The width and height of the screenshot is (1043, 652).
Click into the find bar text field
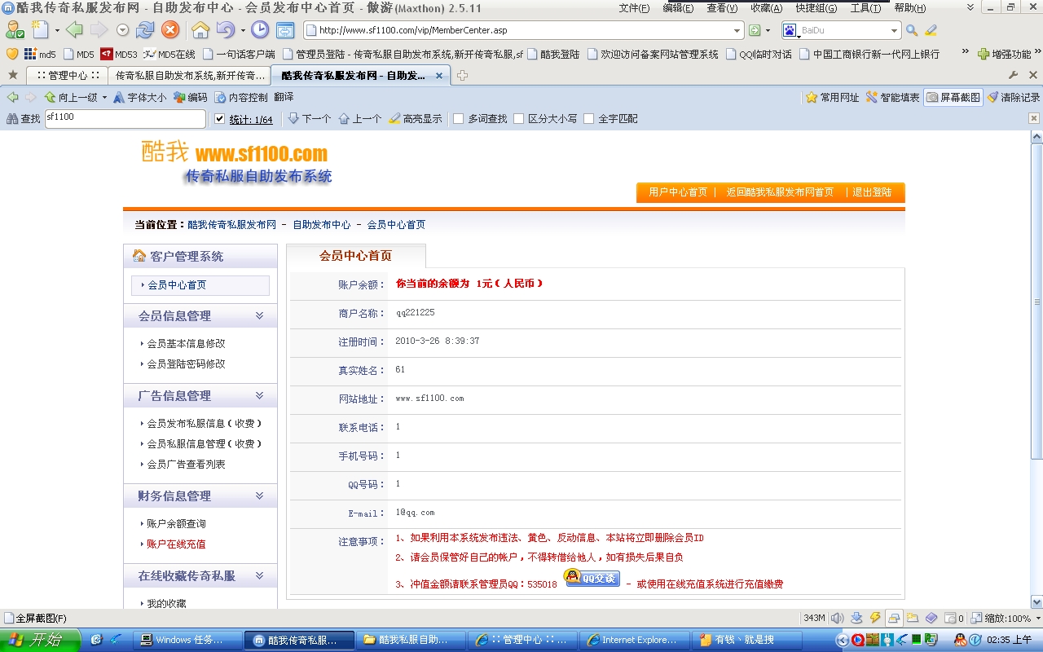point(125,119)
